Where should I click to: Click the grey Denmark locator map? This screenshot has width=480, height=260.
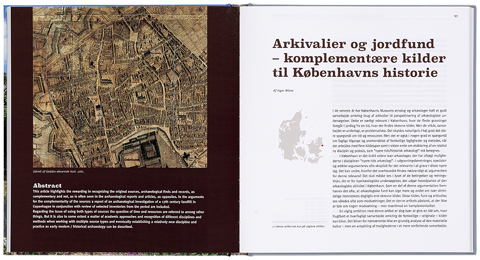click(x=301, y=137)
